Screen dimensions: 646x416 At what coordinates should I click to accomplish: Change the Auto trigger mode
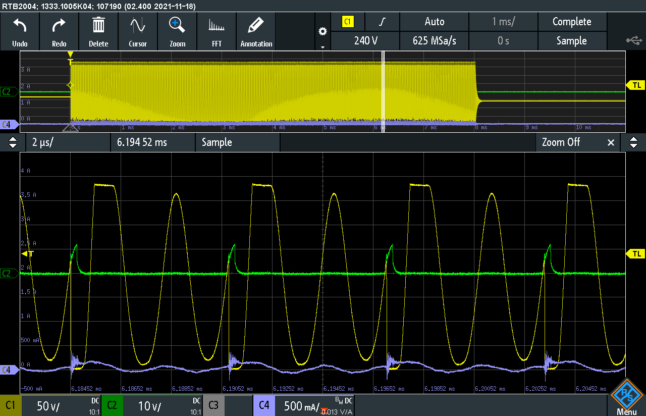pos(434,22)
